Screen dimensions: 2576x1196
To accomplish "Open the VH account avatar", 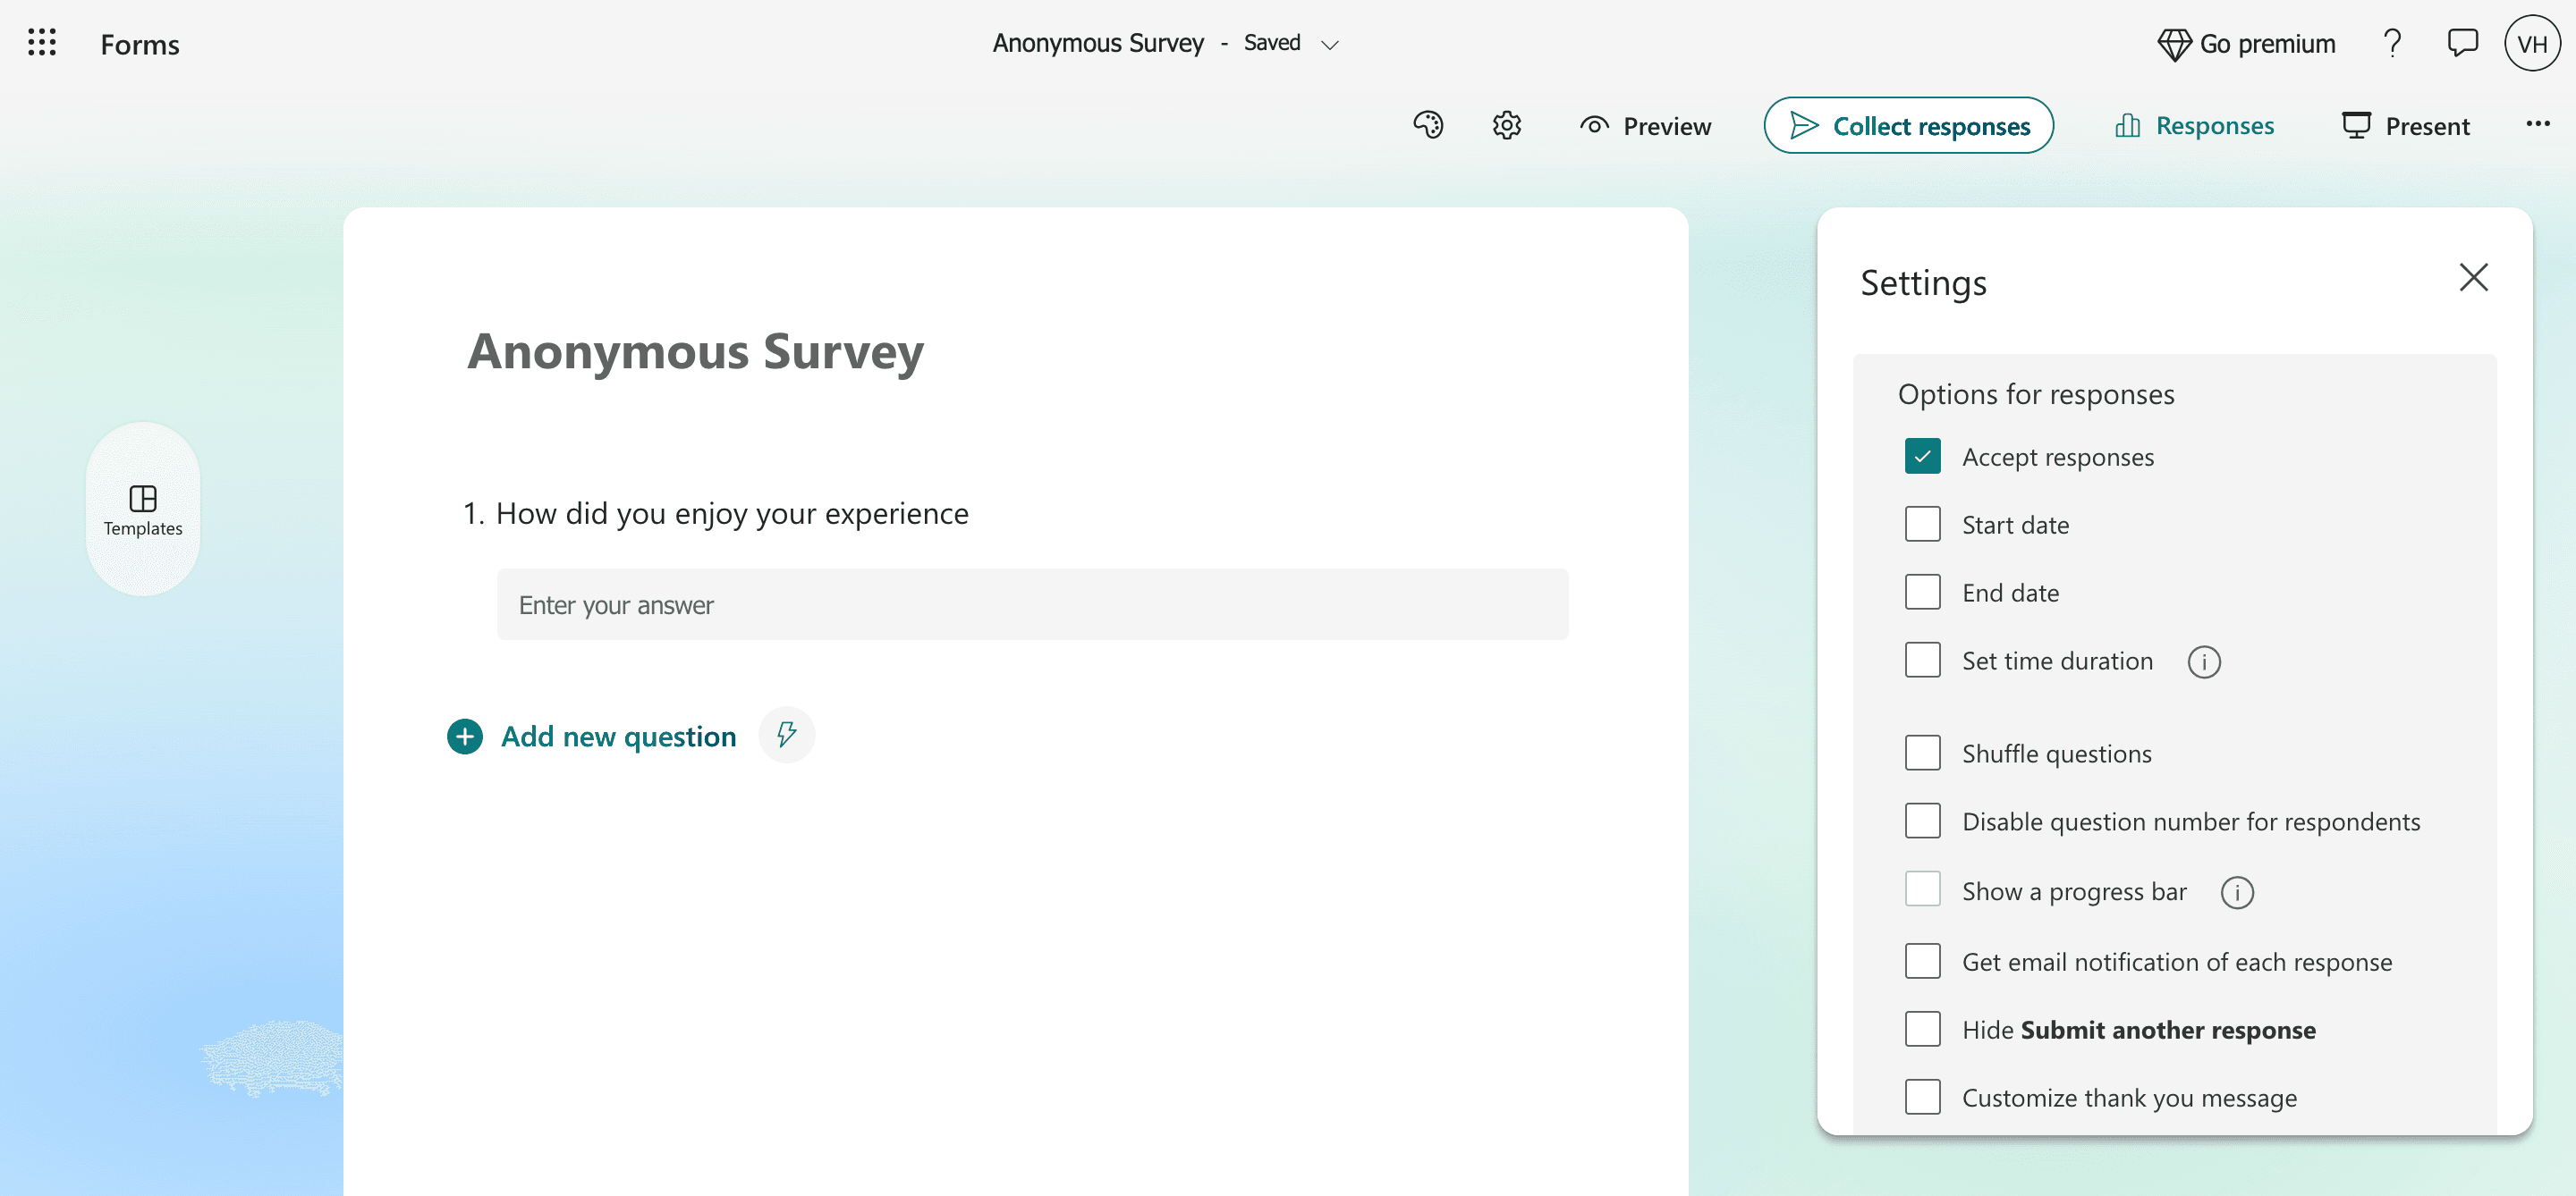I will [2532, 44].
